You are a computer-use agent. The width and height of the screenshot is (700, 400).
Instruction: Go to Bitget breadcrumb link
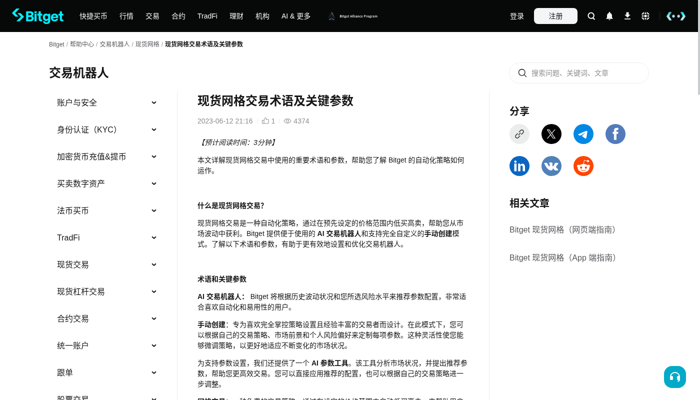pos(56,44)
